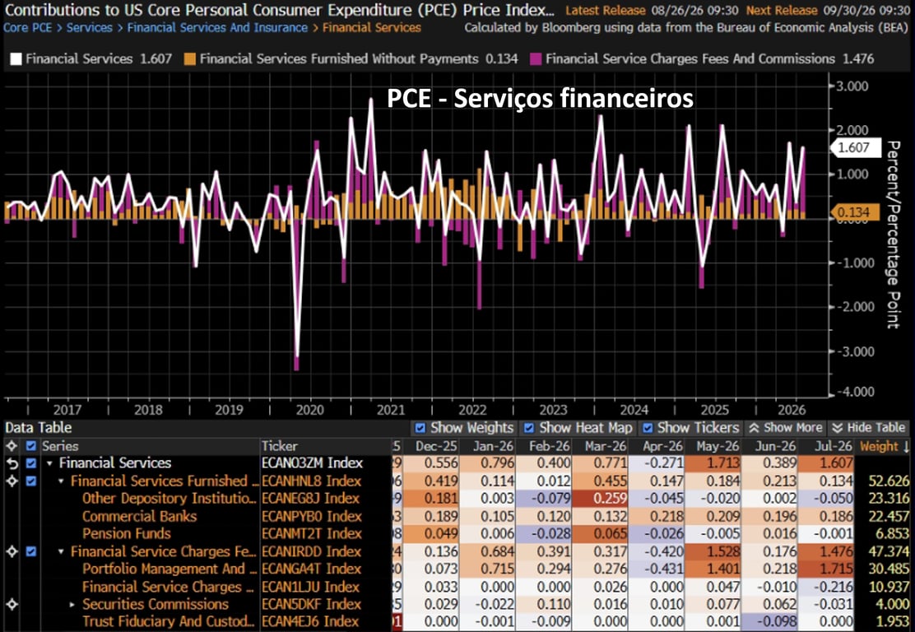915x632 pixels.
Task: Collapse the Financial Service Charges Fe... subtree
Action: pyautogui.click(x=61, y=551)
